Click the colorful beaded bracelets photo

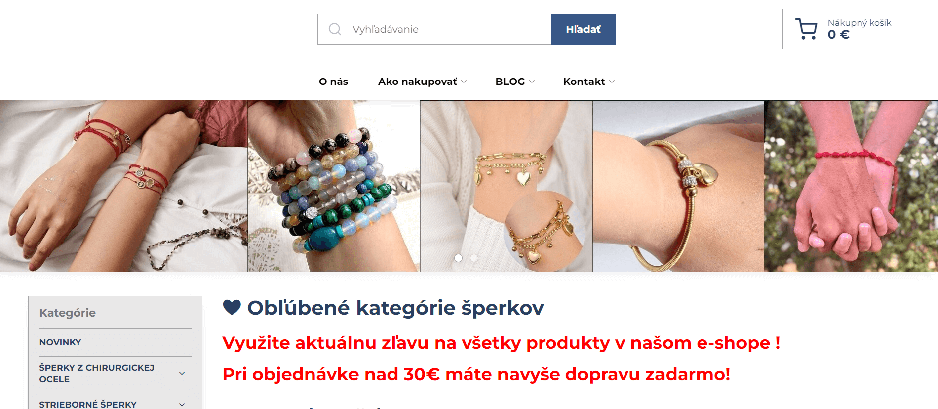[334, 186]
